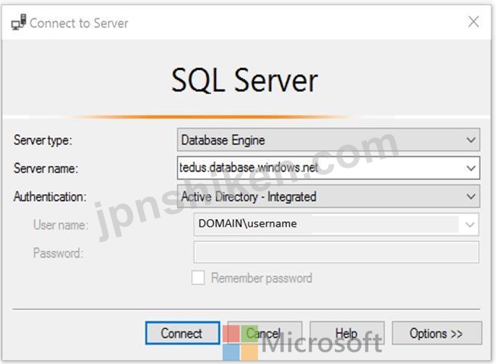Tick the Remember password checkbox
496x364 pixels.
pos(198,278)
